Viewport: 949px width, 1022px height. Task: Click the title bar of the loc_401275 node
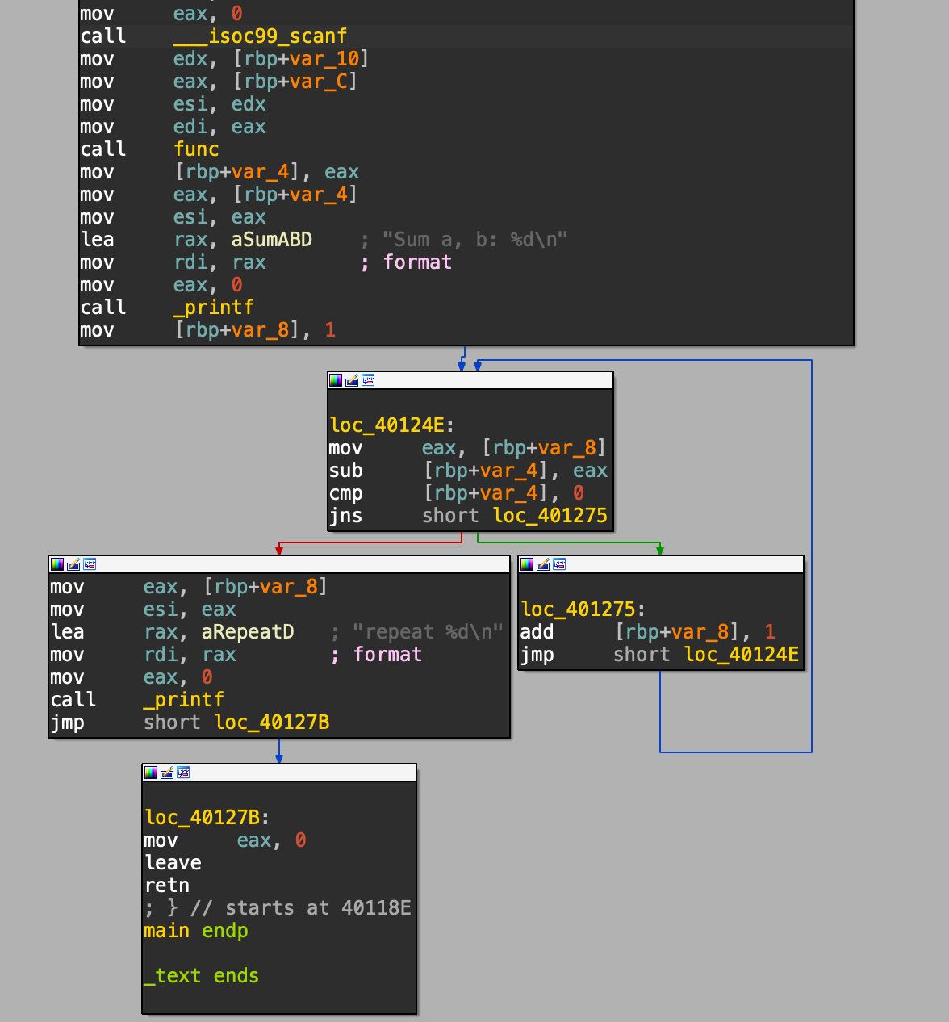[x=661, y=564]
